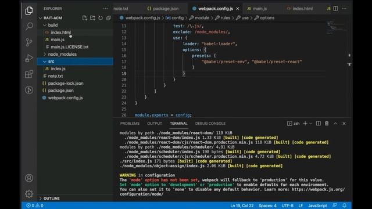
Task: Switch to the note.txt editor tab
Action: (121, 9)
